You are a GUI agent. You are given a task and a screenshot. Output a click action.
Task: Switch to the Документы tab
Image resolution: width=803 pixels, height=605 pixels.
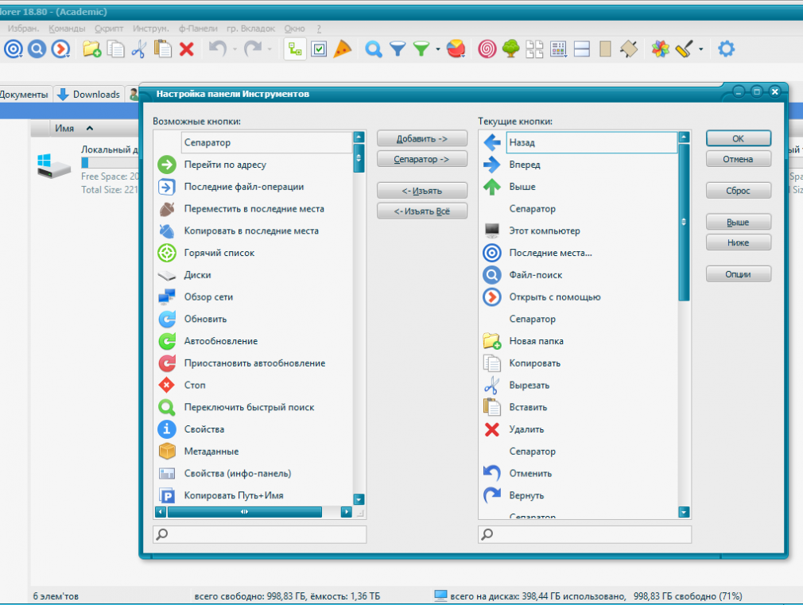click(x=24, y=95)
